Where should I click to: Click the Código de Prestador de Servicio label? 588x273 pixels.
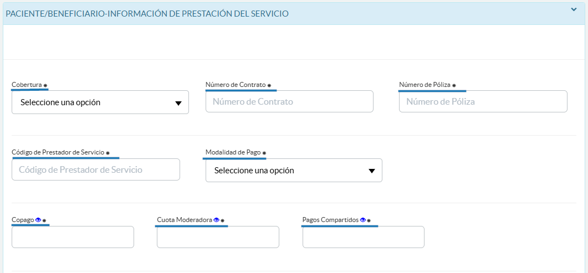[58, 152]
